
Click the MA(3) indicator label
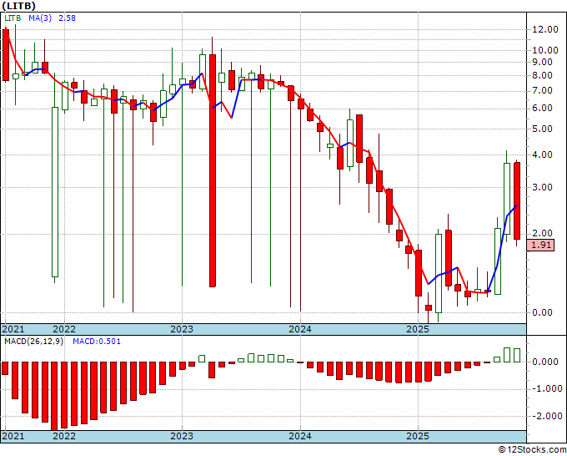pos(40,18)
